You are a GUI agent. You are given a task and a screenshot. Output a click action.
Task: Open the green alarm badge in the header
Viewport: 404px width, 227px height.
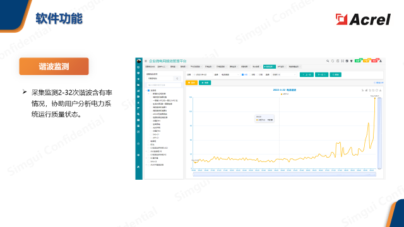click(358, 61)
